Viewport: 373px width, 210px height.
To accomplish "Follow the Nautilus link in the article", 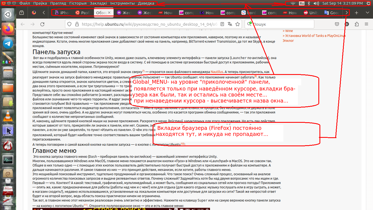I will pyautogui.click(x=217, y=72).
